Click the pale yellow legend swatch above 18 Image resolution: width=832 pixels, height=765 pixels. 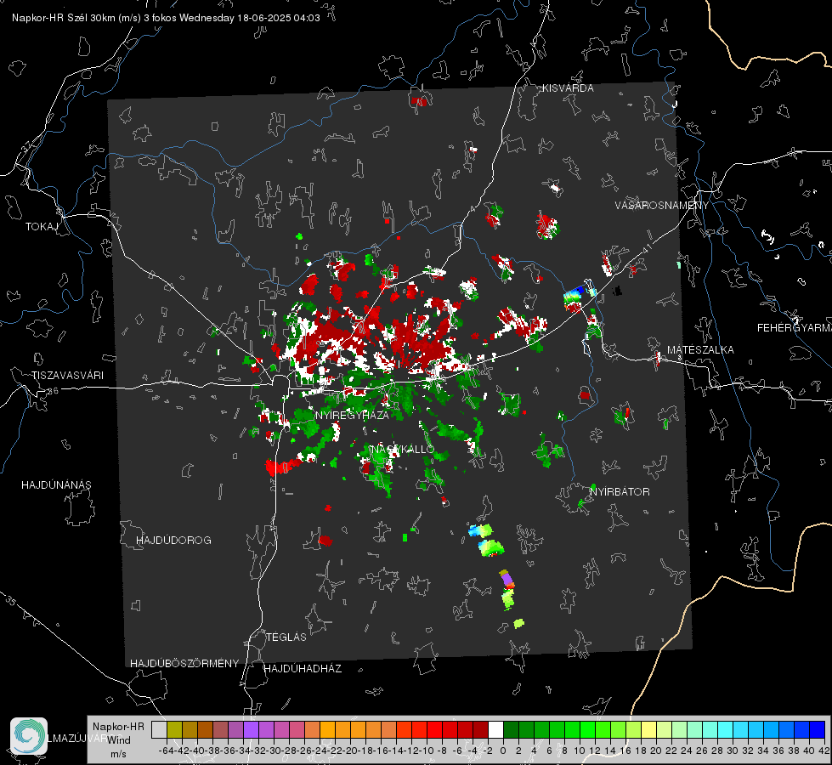tap(649, 730)
